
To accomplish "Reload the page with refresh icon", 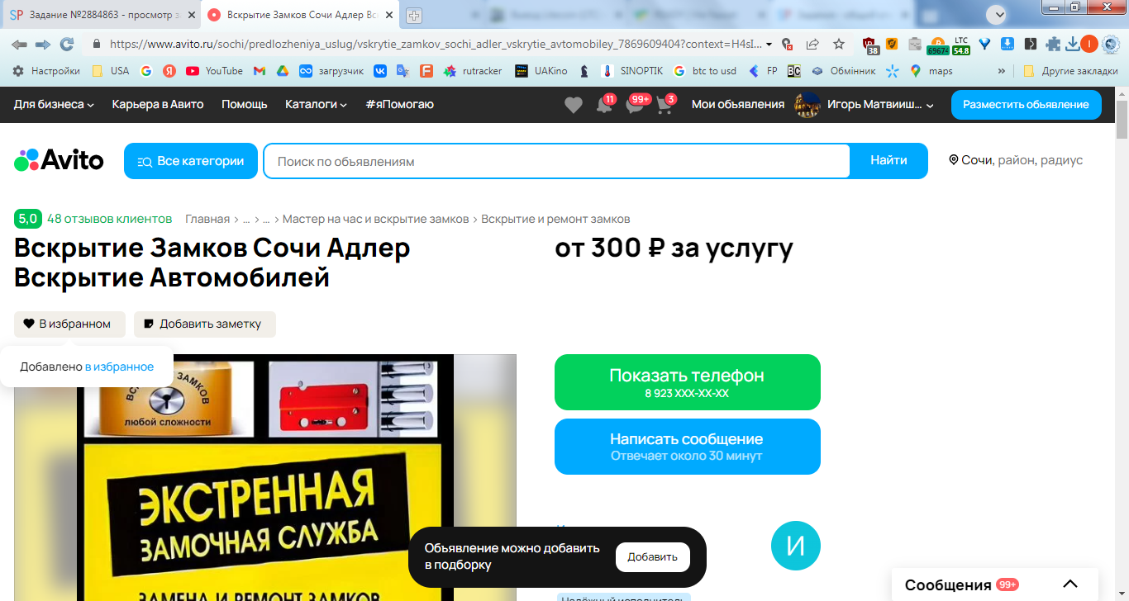I will tap(67, 44).
